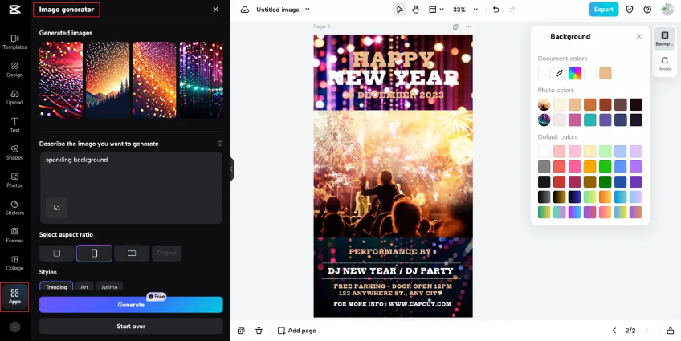Select the generated image with mountain trees
681x341 pixels.
[108, 79]
